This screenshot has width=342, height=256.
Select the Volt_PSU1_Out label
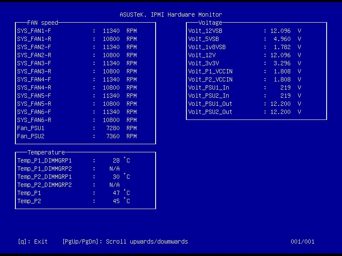(x=210, y=104)
